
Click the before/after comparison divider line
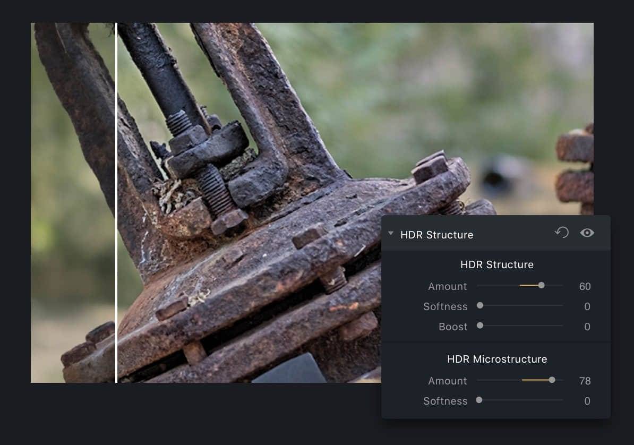(x=116, y=203)
